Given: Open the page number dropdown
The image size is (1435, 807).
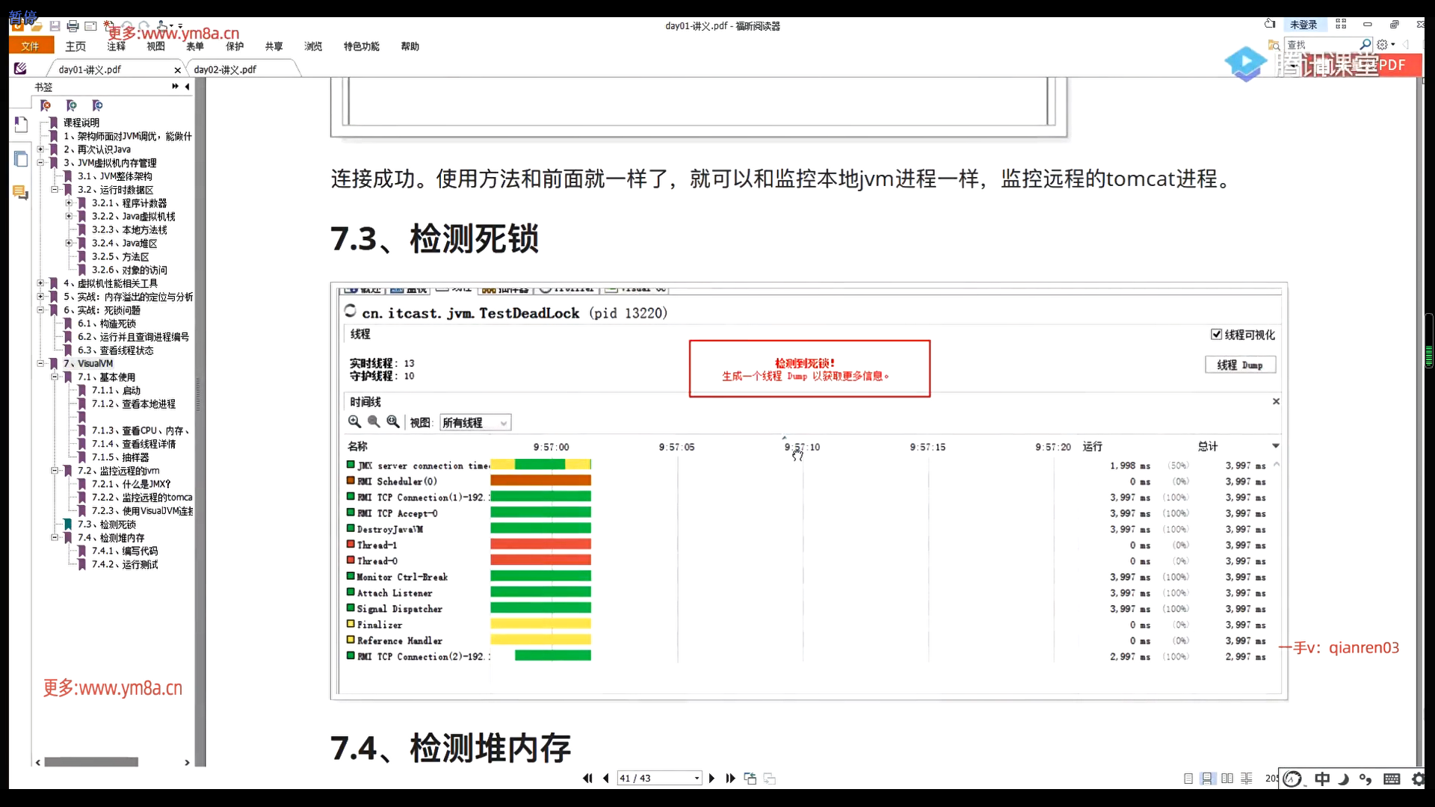Looking at the screenshot, I should tap(697, 778).
